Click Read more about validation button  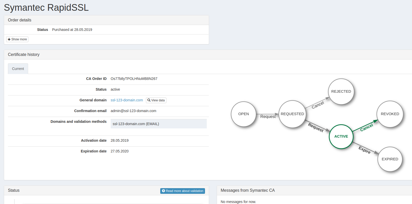click(182, 191)
